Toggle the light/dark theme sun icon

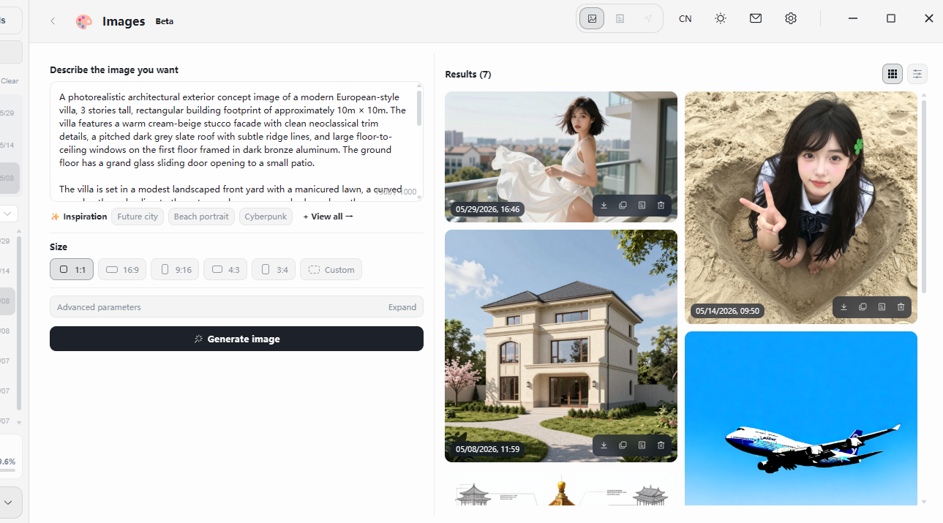click(x=721, y=18)
